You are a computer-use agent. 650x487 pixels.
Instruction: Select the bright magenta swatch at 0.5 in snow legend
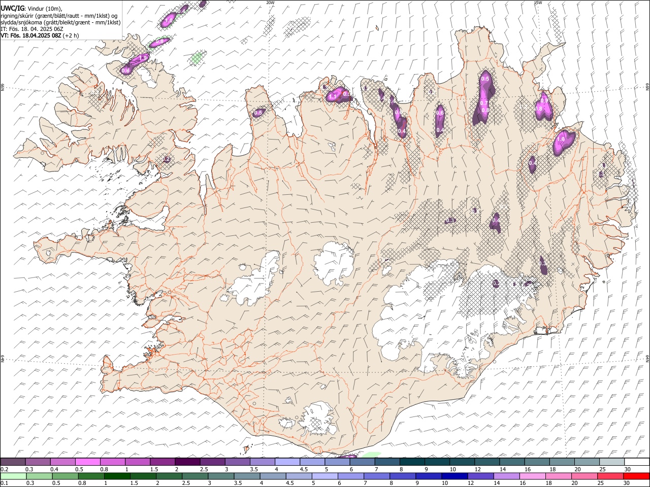(x=88, y=462)
